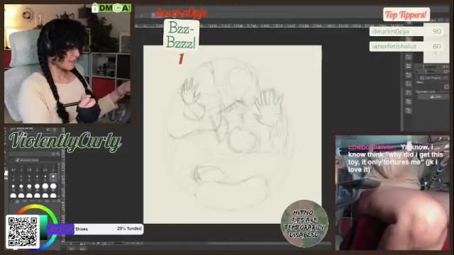Open the Top Tippers! label

(406, 14)
